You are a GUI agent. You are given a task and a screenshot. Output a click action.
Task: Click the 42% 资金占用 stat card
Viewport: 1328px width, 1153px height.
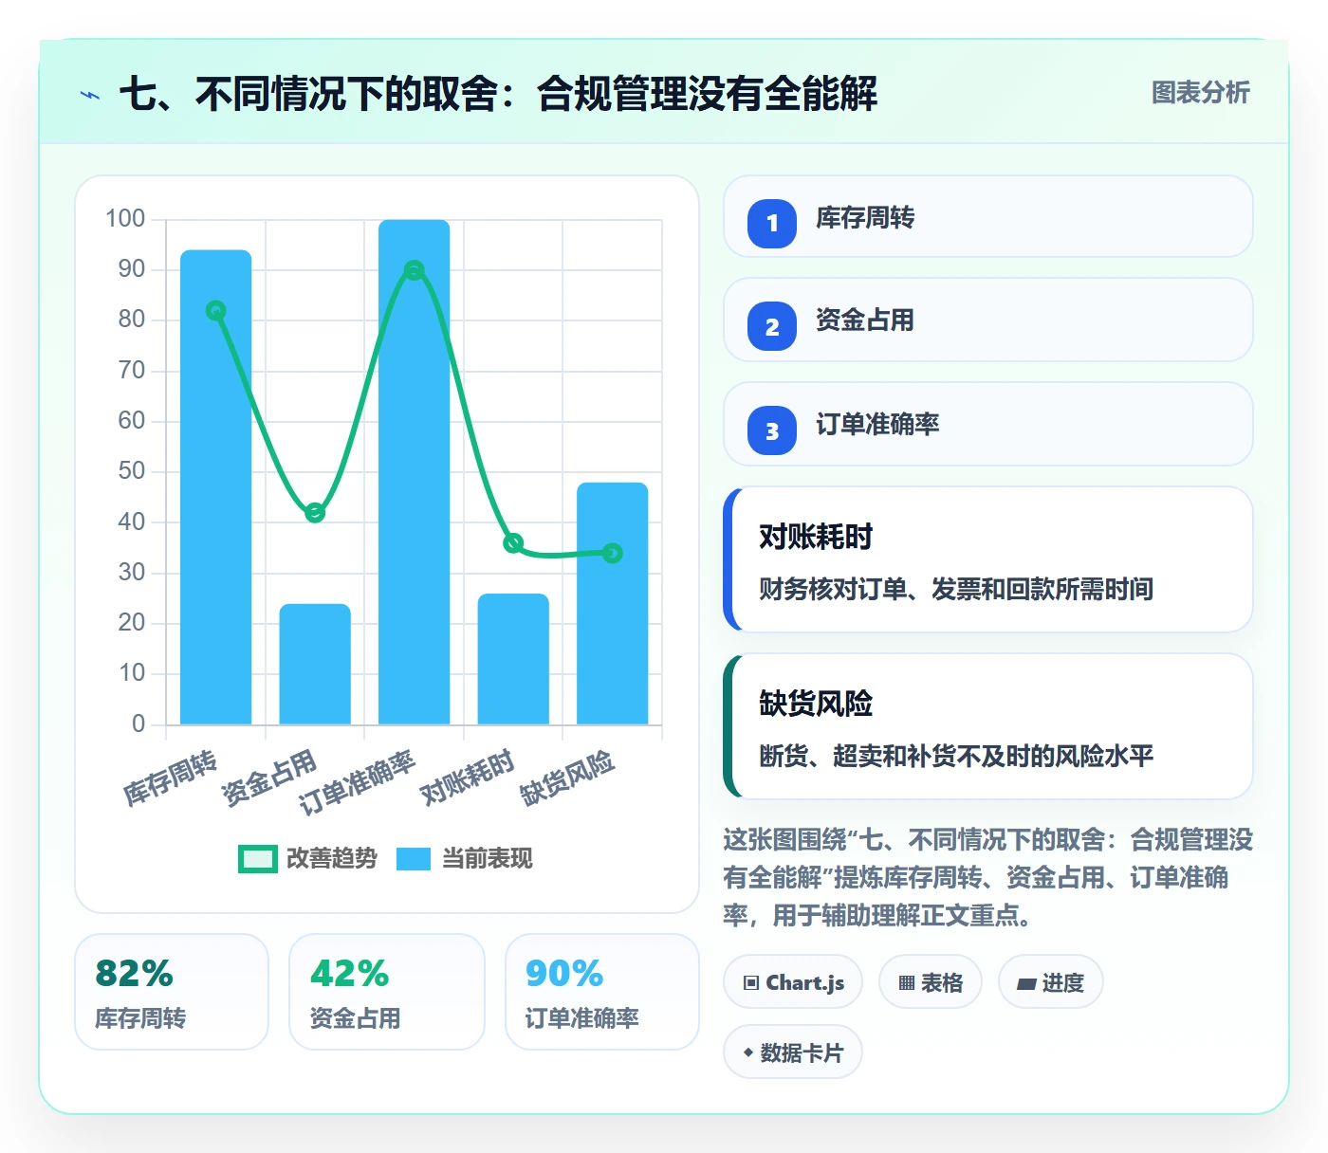[x=387, y=992]
